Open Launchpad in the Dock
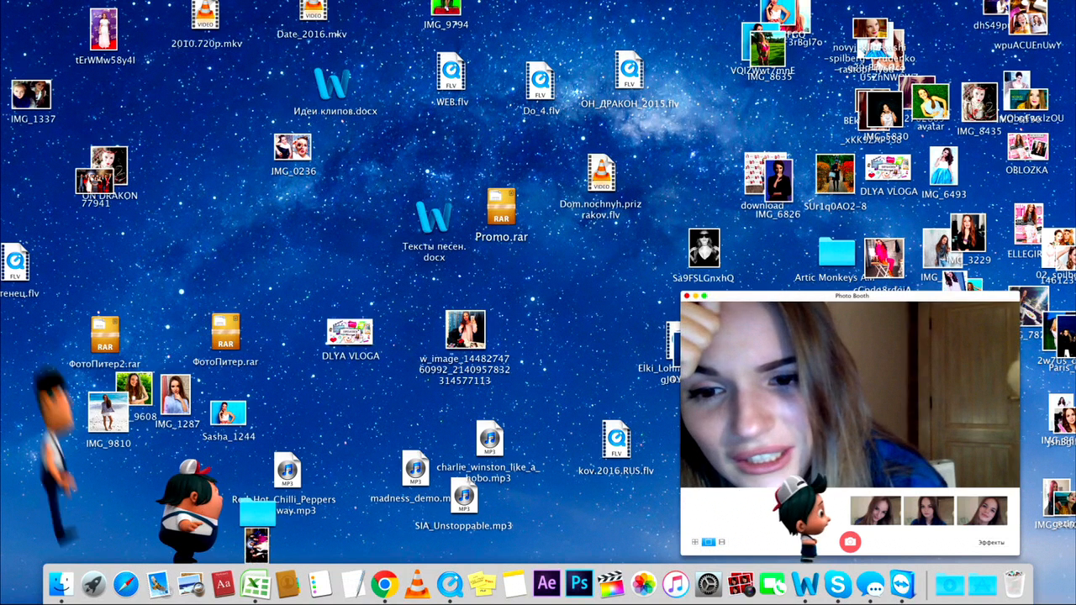This screenshot has width=1076, height=605. click(93, 584)
